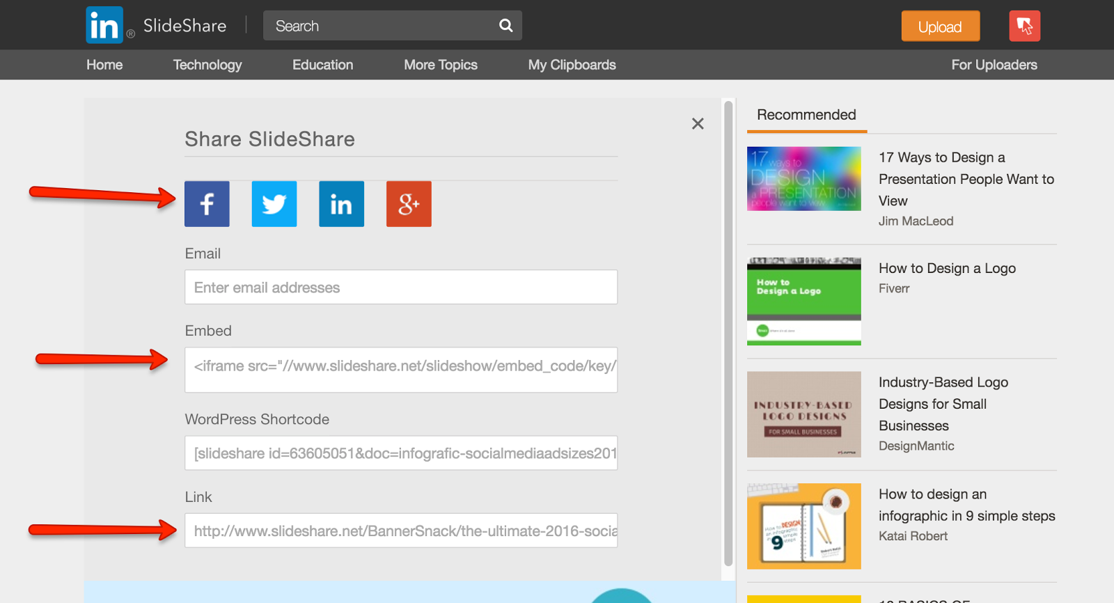The image size is (1114, 603).
Task: Open the Home menu
Action: (x=104, y=65)
